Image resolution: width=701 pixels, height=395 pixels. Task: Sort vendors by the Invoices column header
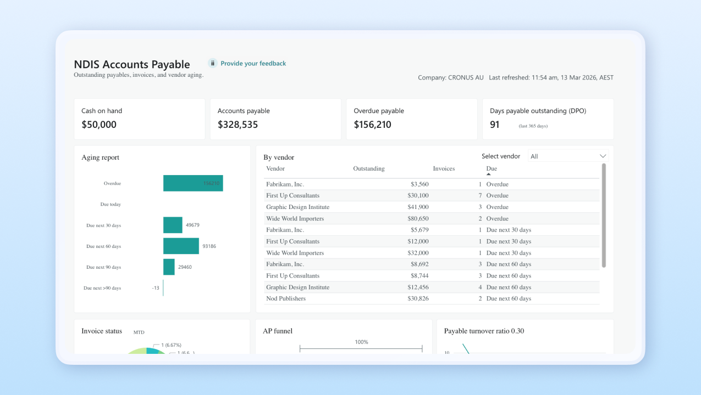[x=443, y=168]
